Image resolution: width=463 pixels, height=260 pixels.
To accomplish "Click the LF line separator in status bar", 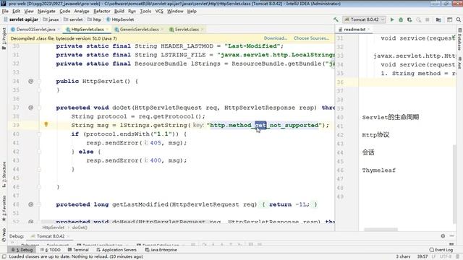I will point(433,257).
